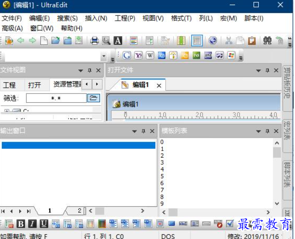Click the php toolbar icon
This screenshot has height=239, width=295.
[208, 55]
